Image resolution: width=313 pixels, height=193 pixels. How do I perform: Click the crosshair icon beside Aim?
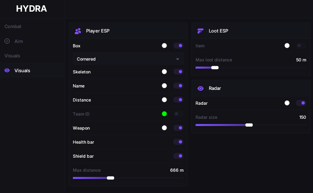(x=7, y=41)
